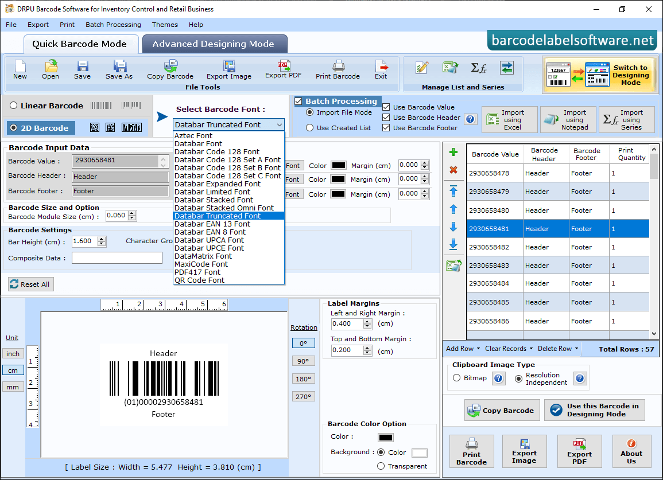Click the Exit toolbar icon
The height and width of the screenshot is (480, 663).
pos(381,67)
